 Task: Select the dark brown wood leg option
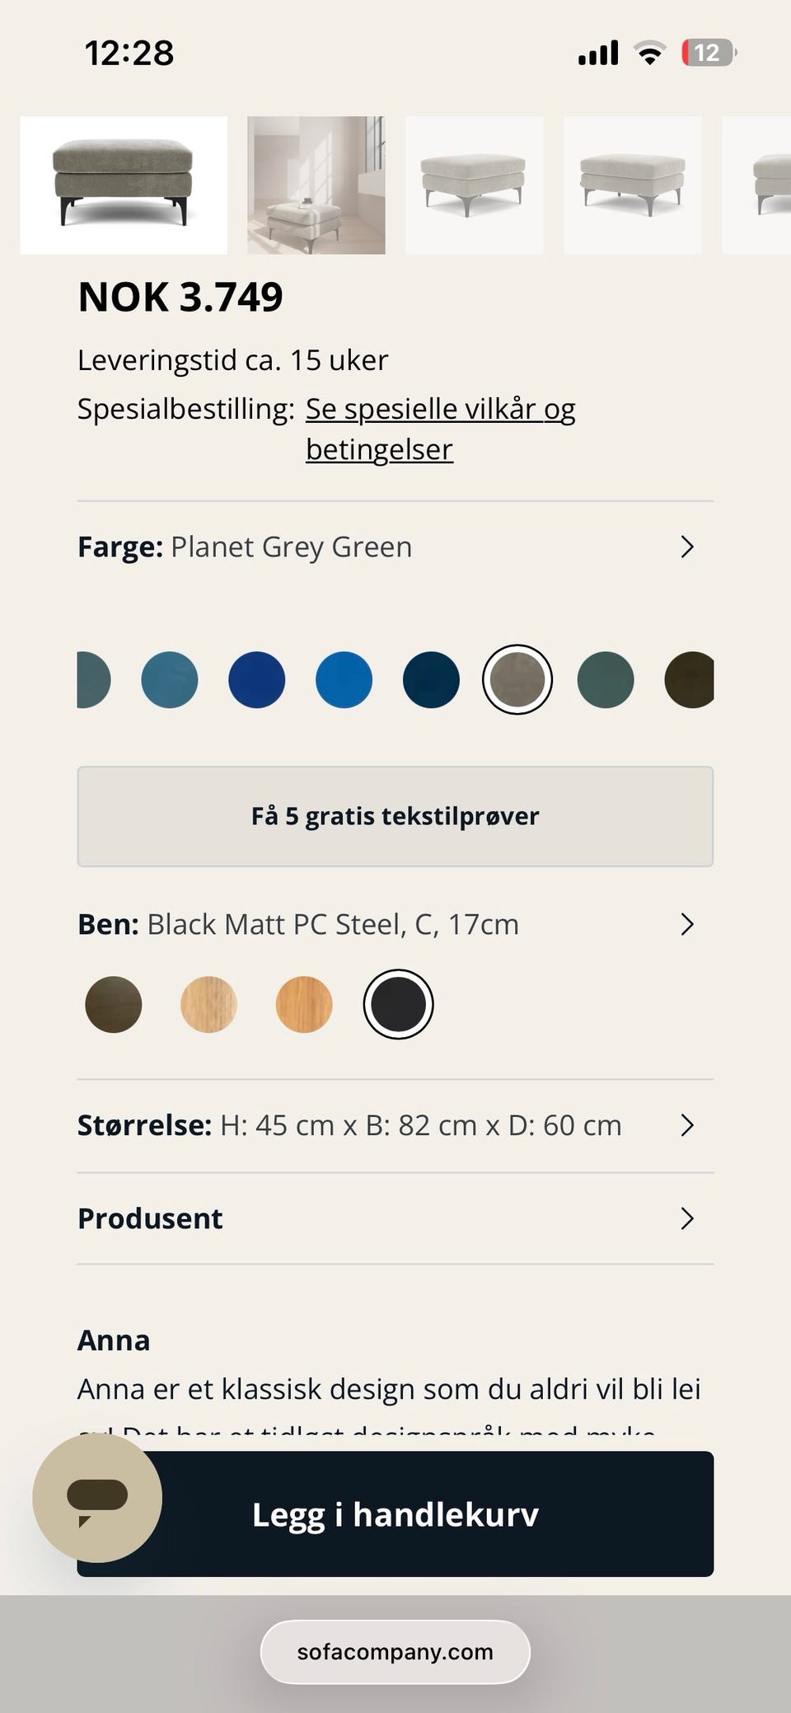[114, 1004]
